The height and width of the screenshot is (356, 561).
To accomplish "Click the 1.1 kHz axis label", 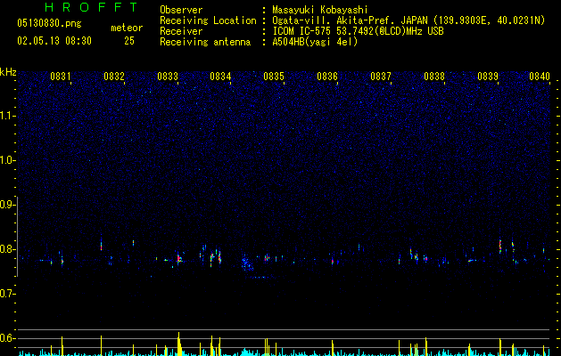I will pyautogui.click(x=7, y=116).
